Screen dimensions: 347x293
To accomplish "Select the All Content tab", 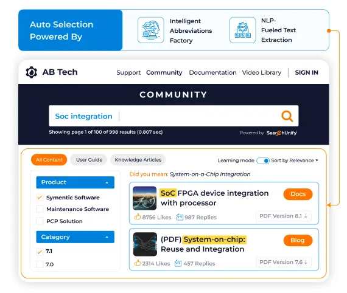I will click(x=49, y=160).
